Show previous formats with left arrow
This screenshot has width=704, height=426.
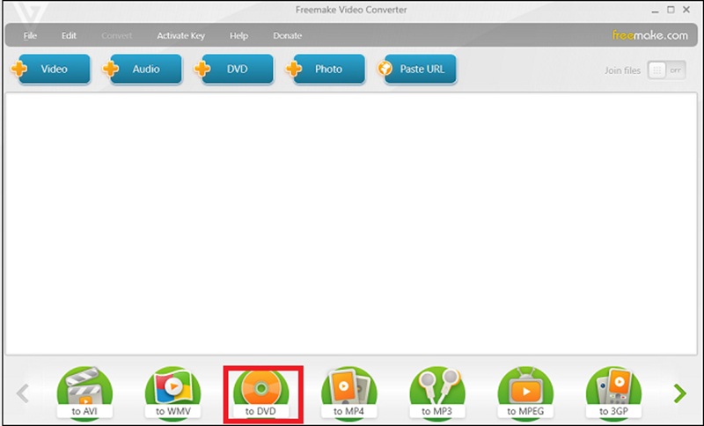click(x=23, y=393)
